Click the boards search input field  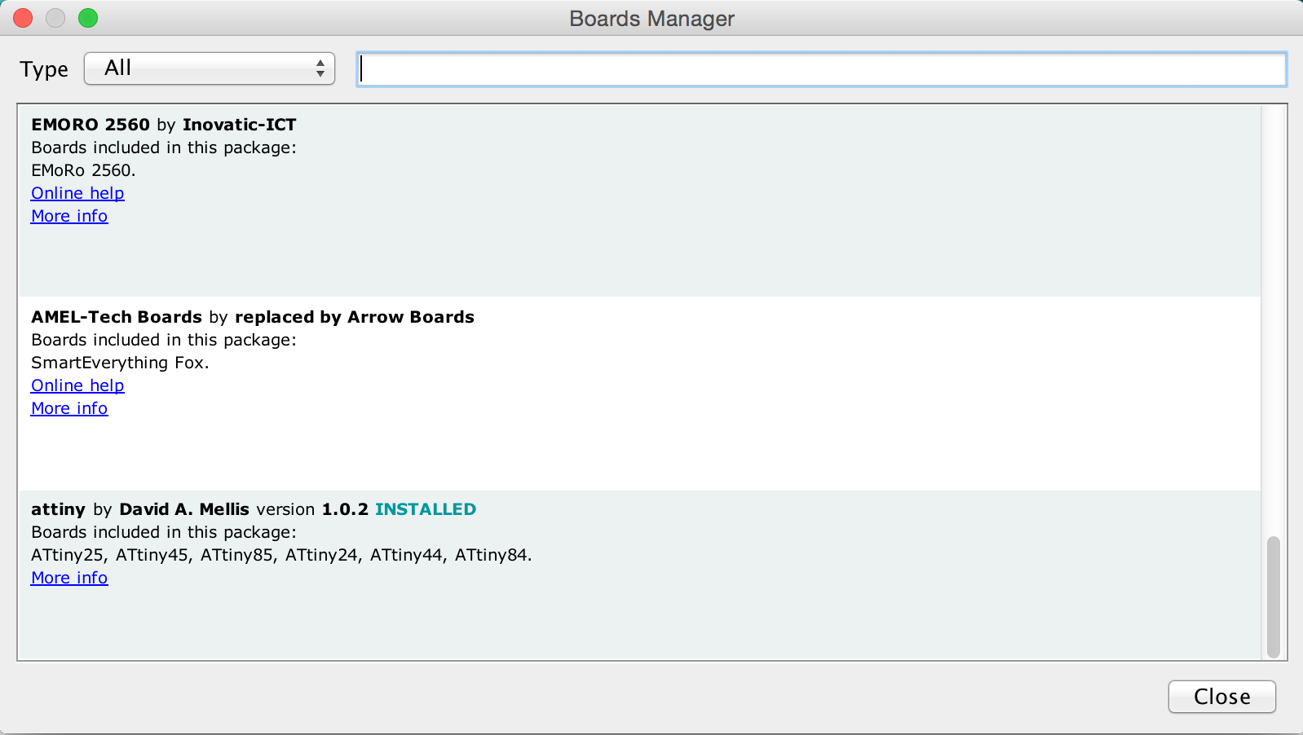[821, 69]
